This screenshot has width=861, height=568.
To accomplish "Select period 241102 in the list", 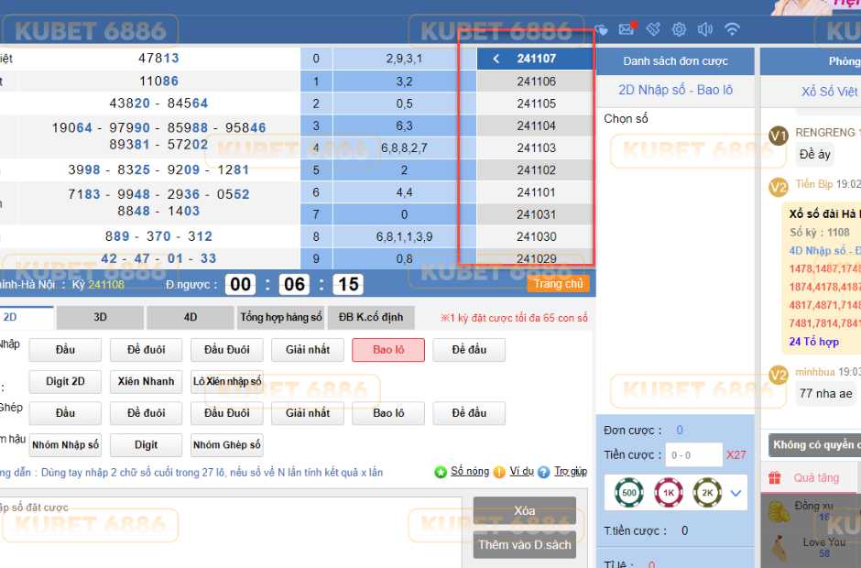I will (536, 170).
